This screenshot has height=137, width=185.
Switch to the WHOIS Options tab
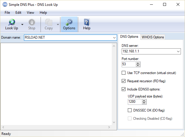coord(153,37)
